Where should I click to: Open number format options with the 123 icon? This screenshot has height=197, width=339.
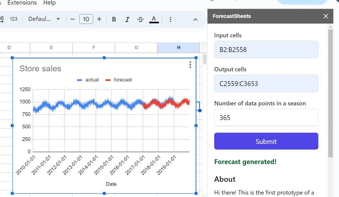coord(14,19)
